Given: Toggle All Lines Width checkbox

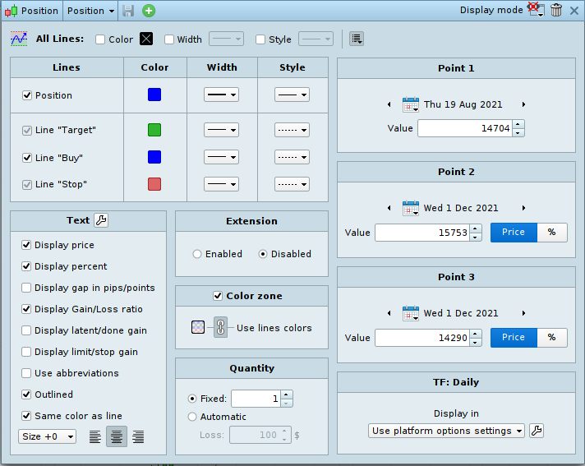Looking at the screenshot, I should 169,39.
